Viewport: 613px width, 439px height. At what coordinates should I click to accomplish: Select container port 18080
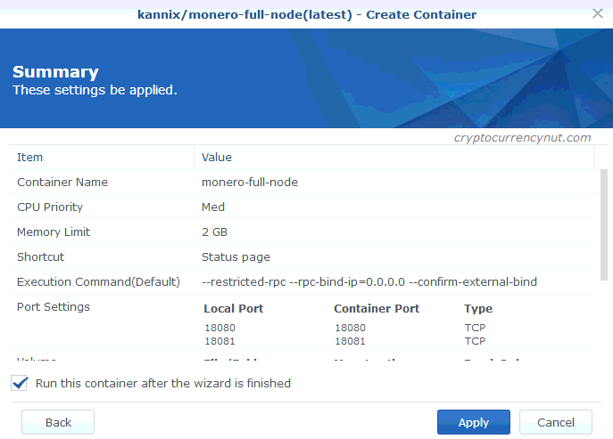tap(351, 328)
